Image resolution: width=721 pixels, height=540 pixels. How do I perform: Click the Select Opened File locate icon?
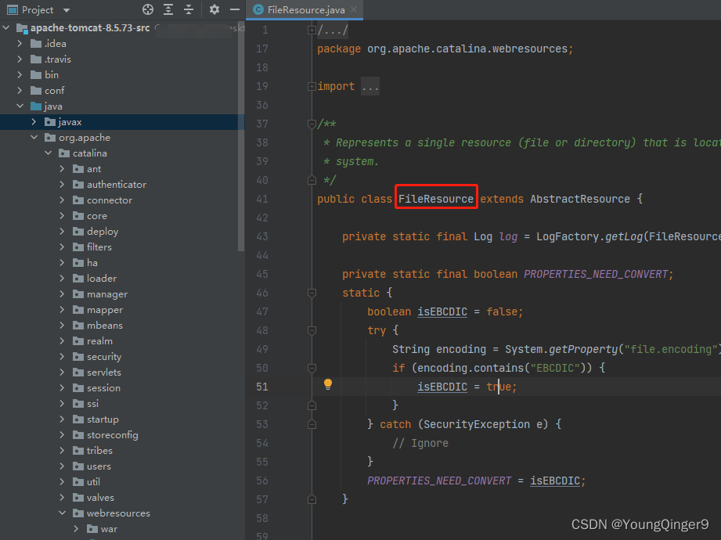148,9
